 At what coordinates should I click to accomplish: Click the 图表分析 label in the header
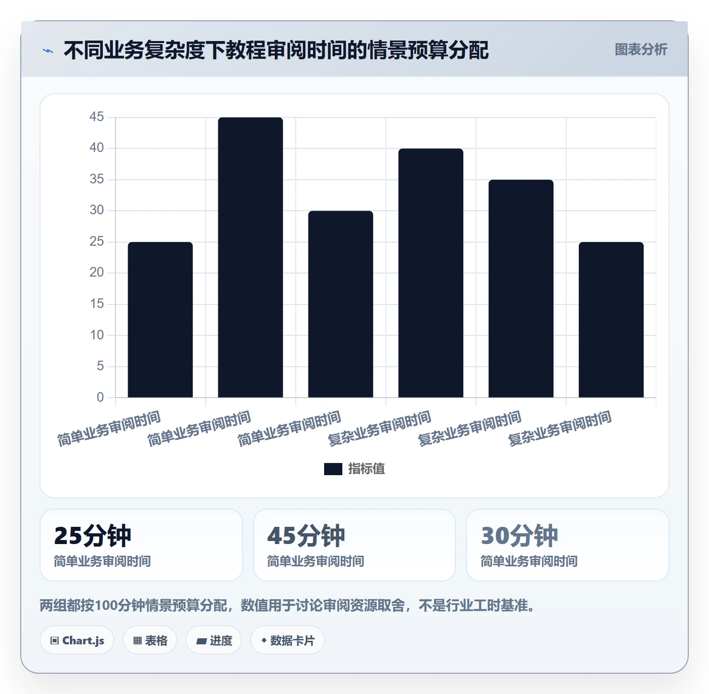tap(641, 50)
